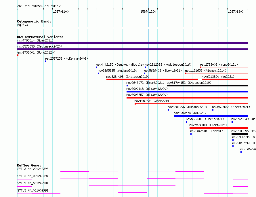The width and height of the screenshot is (256, 197).
Task: Click the nsv5900118 (Almarri2020) blue bar
Action: [187, 92]
